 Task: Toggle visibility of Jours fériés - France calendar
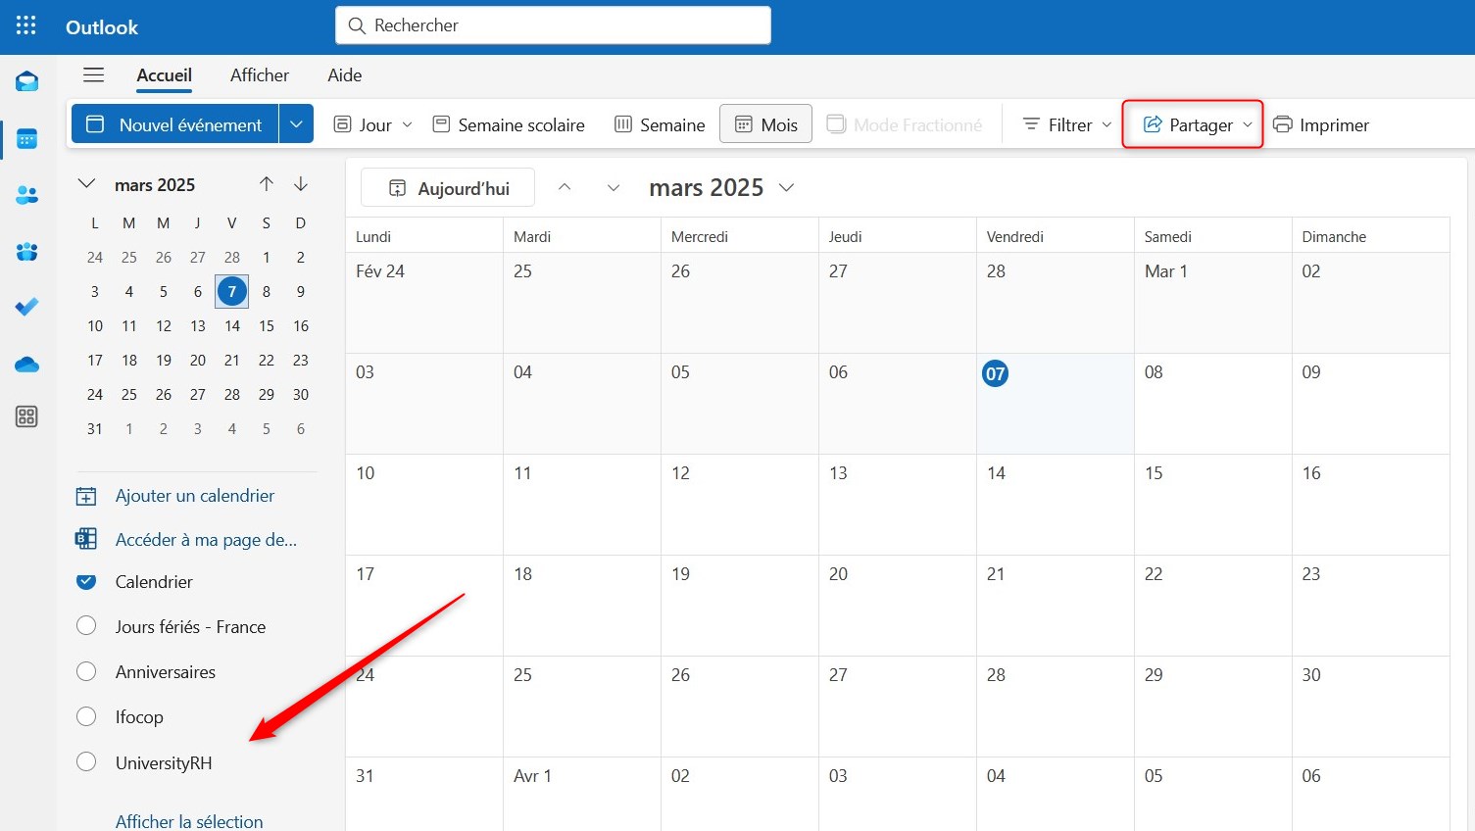coord(86,626)
